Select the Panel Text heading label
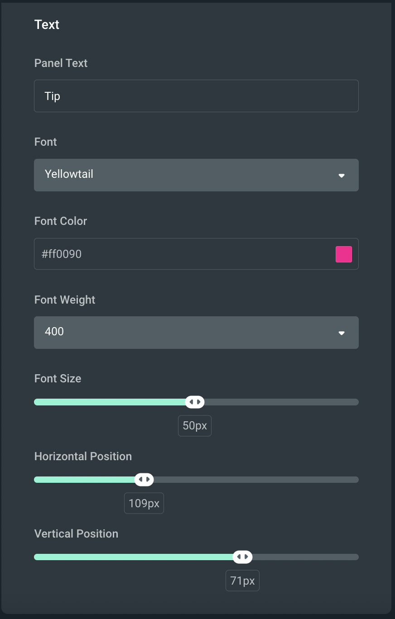 [61, 63]
